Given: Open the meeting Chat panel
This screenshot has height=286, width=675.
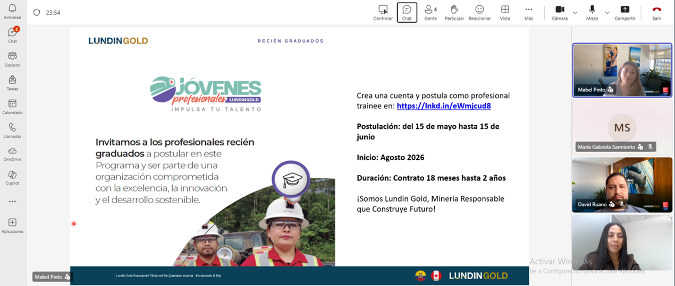Looking at the screenshot, I should click(407, 13).
